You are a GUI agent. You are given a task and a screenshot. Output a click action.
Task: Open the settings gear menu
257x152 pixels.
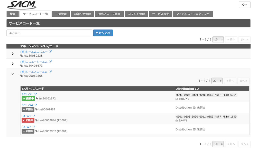coord(244,5)
